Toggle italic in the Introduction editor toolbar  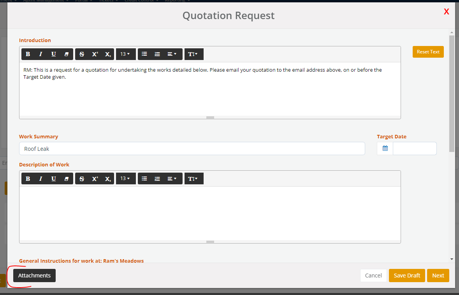point(41,54)
